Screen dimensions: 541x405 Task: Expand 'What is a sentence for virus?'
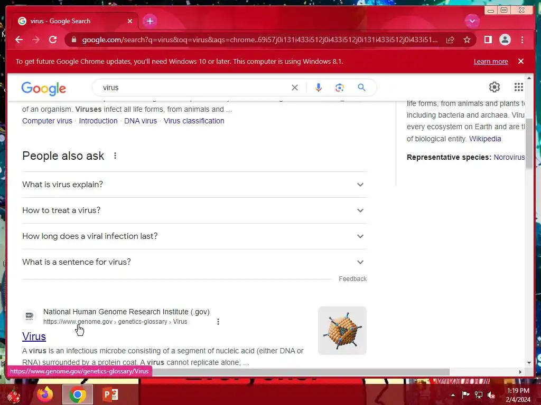click(x=194, y=262)
